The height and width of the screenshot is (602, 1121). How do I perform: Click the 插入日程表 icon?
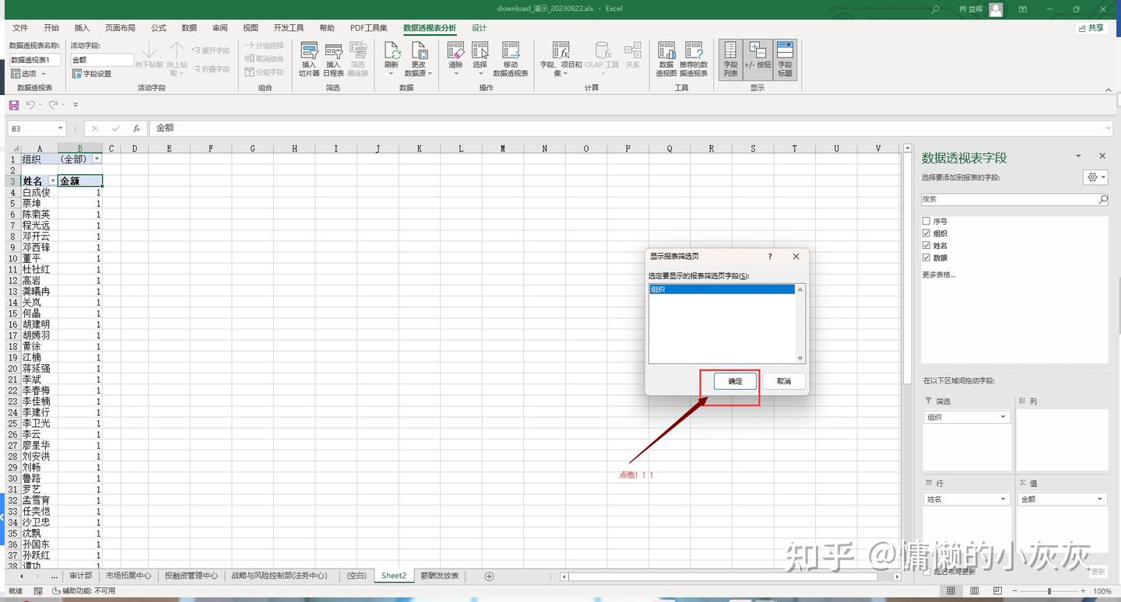pos(333,58)
